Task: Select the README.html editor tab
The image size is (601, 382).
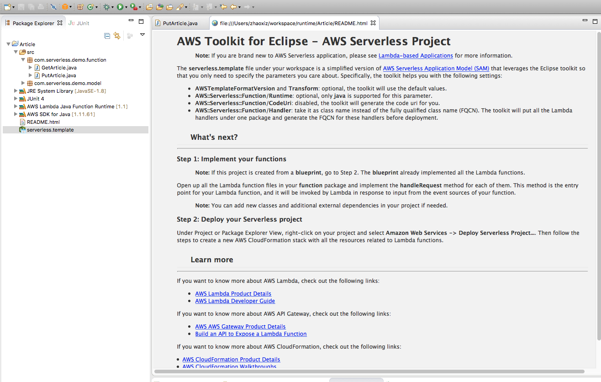Action: (x=294, y=23)
